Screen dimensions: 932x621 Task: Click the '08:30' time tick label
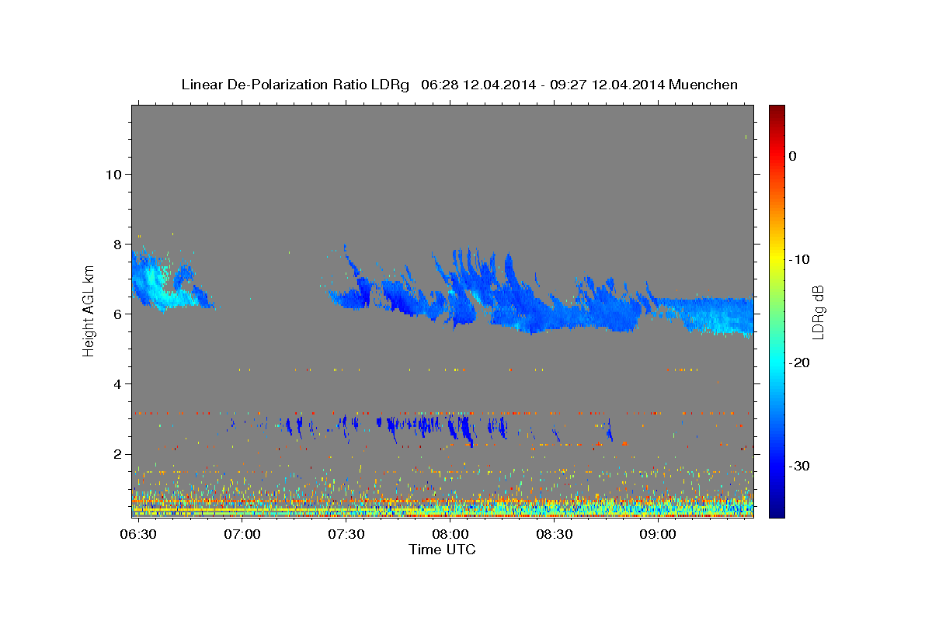554,534
